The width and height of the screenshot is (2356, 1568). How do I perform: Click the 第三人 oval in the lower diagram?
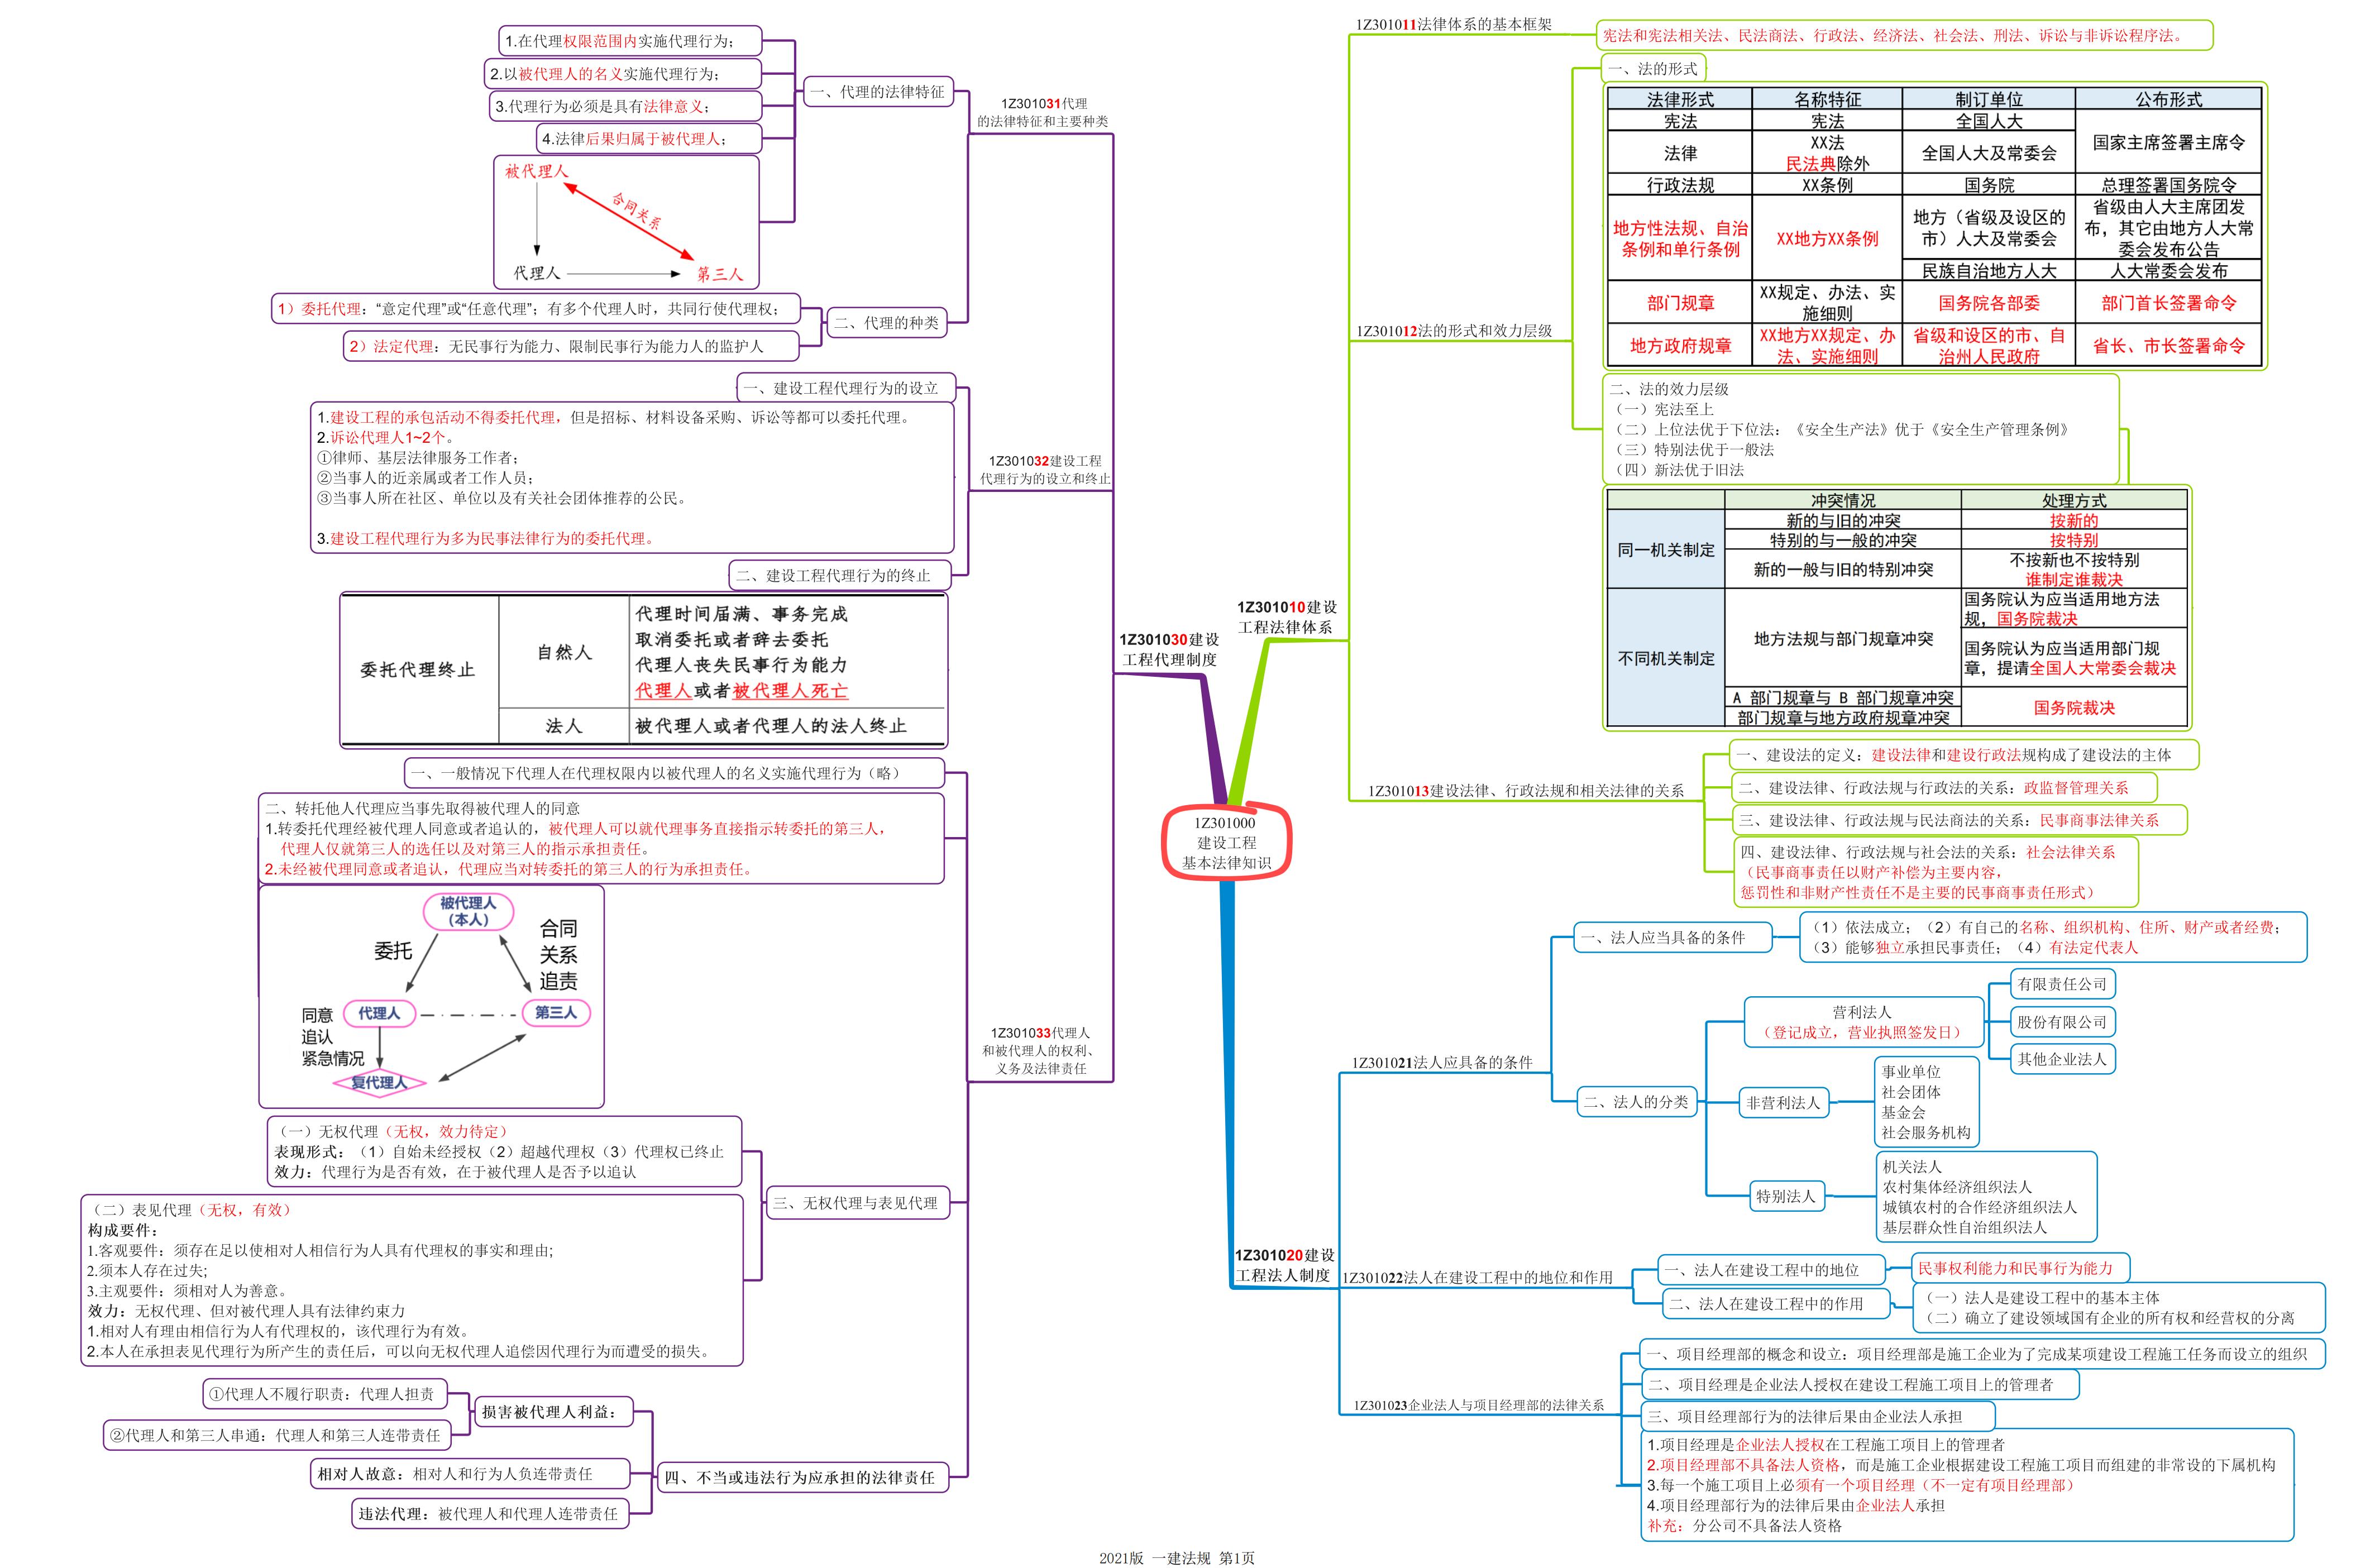pyautogui.click(x=556, y=1012)
